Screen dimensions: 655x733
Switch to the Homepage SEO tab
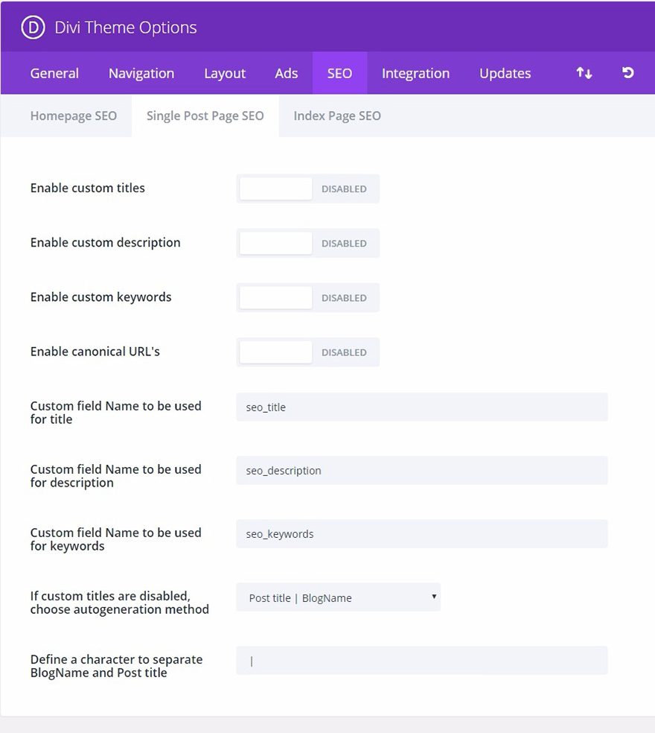pyautogui.click(x=73, y=115)
